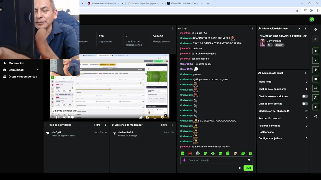This screenshot has width=321, height=180.
Task: Click the microphone icon in message box
Action: tap(184, 160)
